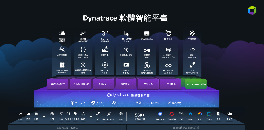The width and height of the screenshot is (264, 130).
Task: Click the 'Dynatrace 軟體智能平臺' page title
Action: pyautogui.click(x=125, y=18)
